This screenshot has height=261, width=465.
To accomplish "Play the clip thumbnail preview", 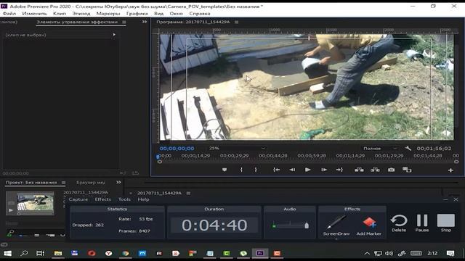I will coord(11,210).
